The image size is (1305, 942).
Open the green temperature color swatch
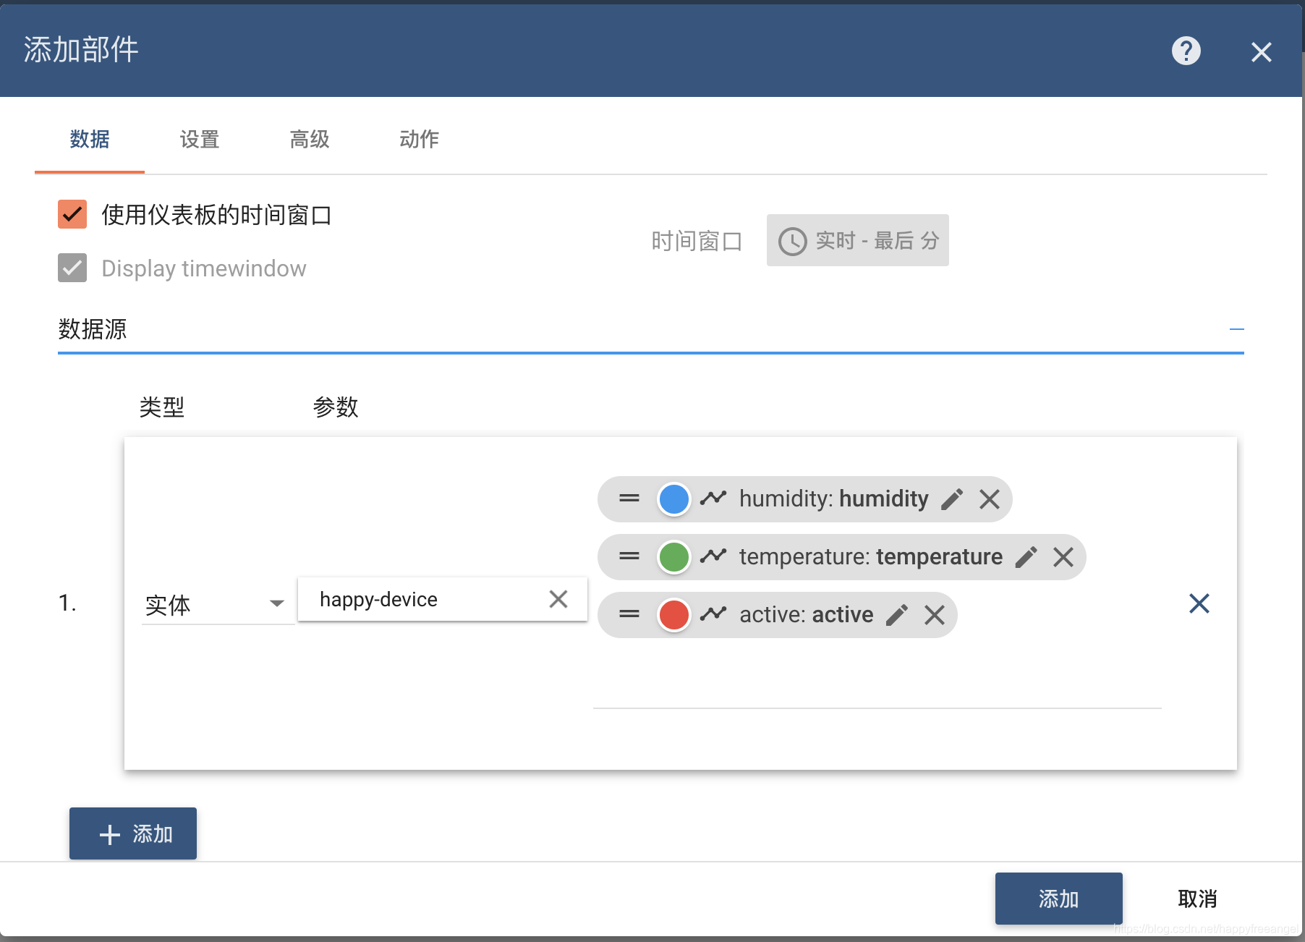pos(673,556)
